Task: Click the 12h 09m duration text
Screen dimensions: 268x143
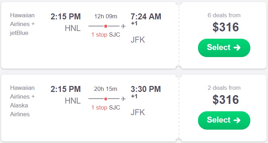Action: [x=106, y=16]
